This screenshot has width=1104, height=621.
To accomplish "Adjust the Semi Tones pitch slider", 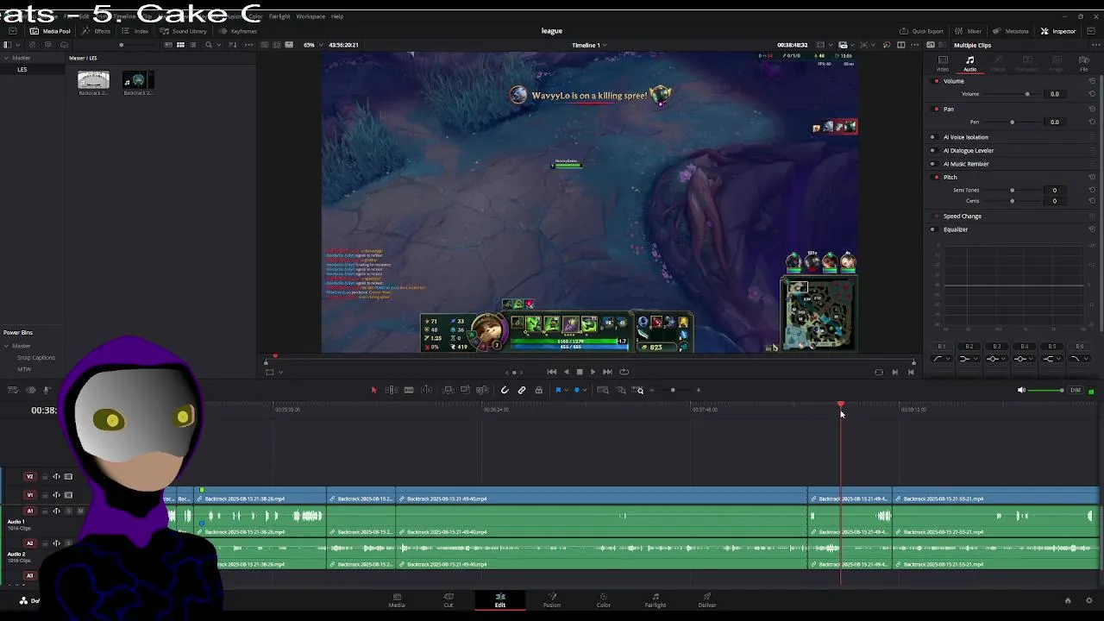I will [x=1012, y=190].
